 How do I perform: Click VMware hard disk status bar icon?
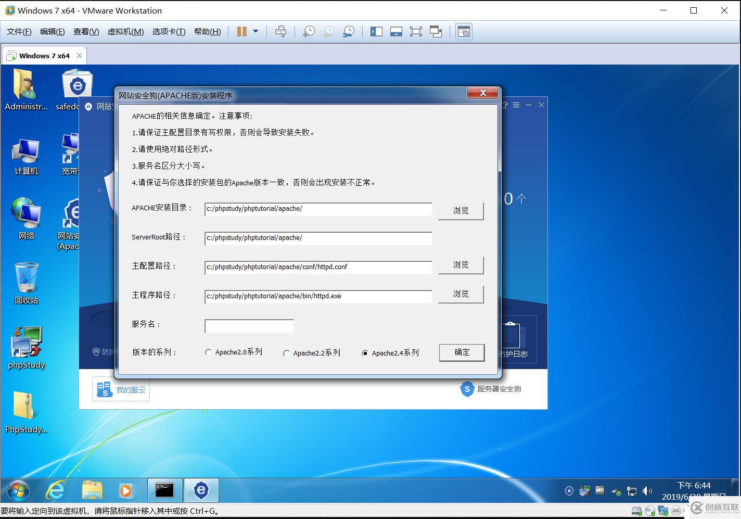click(636, 511)
